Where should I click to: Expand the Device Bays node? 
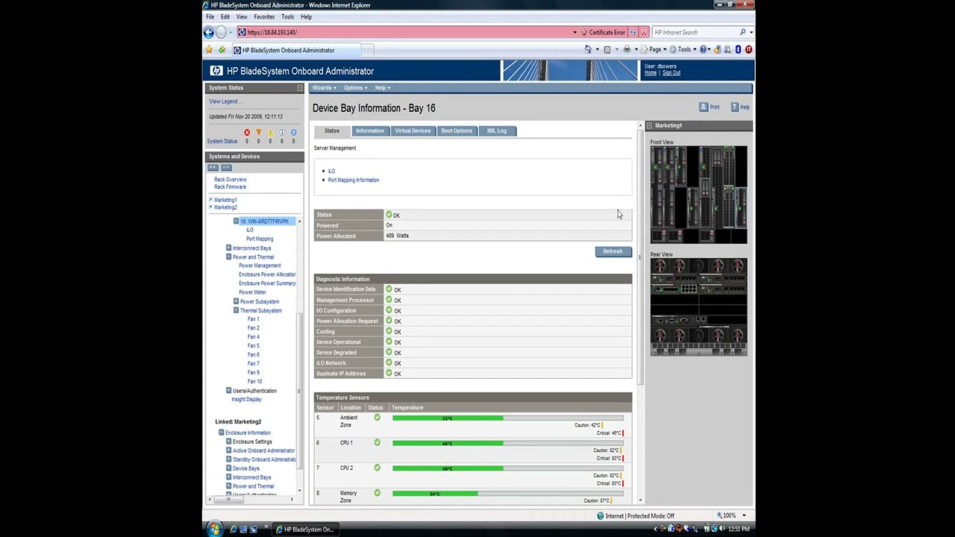(228, 468)
